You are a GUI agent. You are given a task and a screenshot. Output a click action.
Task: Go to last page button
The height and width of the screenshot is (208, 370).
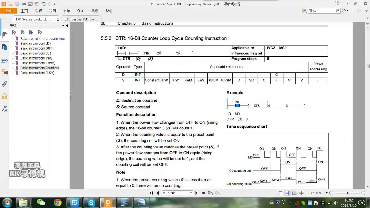pos(203,193)
